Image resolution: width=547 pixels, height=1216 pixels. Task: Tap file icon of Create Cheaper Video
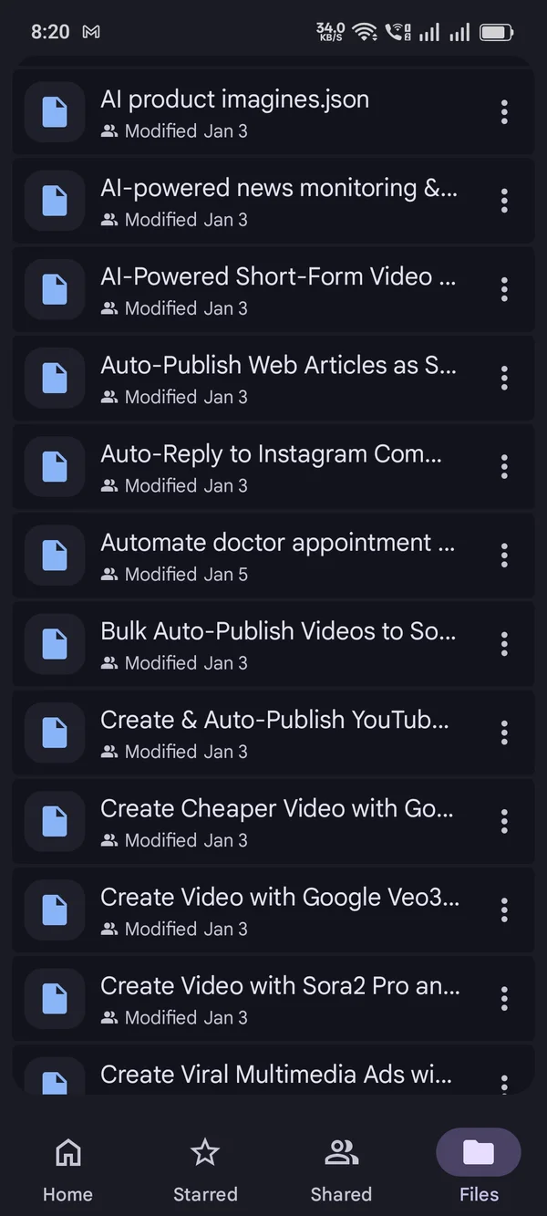(x=55, y=821)
